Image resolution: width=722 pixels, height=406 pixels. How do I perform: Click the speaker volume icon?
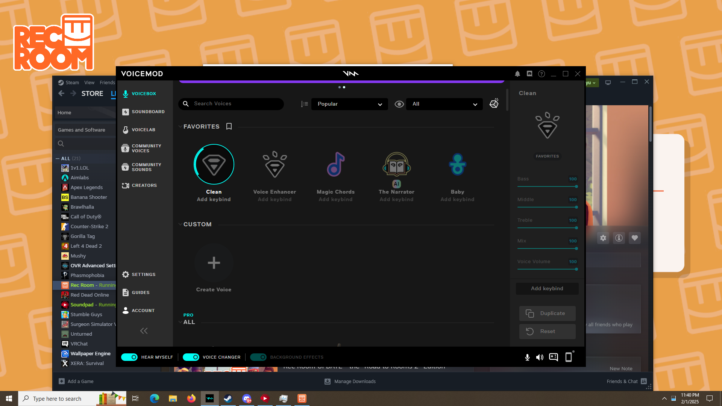(540, 357)
